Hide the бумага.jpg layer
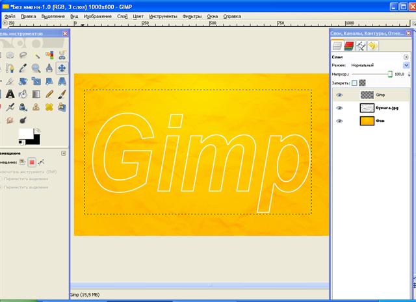The height and width of the screenshot is (302, 416). click(x=339, y=108)
